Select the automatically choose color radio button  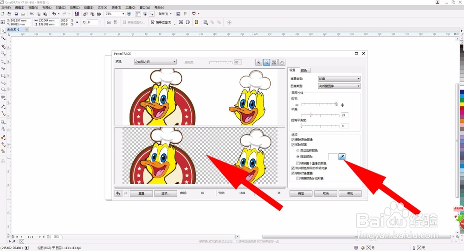coord(298,151)
